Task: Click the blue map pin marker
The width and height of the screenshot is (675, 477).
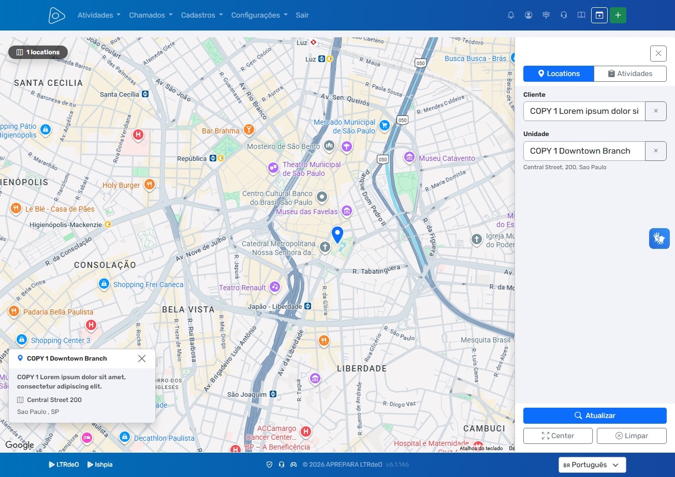Action: tap(337, 235)
